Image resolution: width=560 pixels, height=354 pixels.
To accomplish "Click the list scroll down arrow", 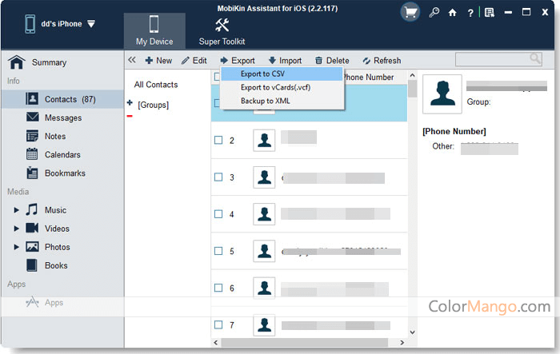I will pos(412,332).
